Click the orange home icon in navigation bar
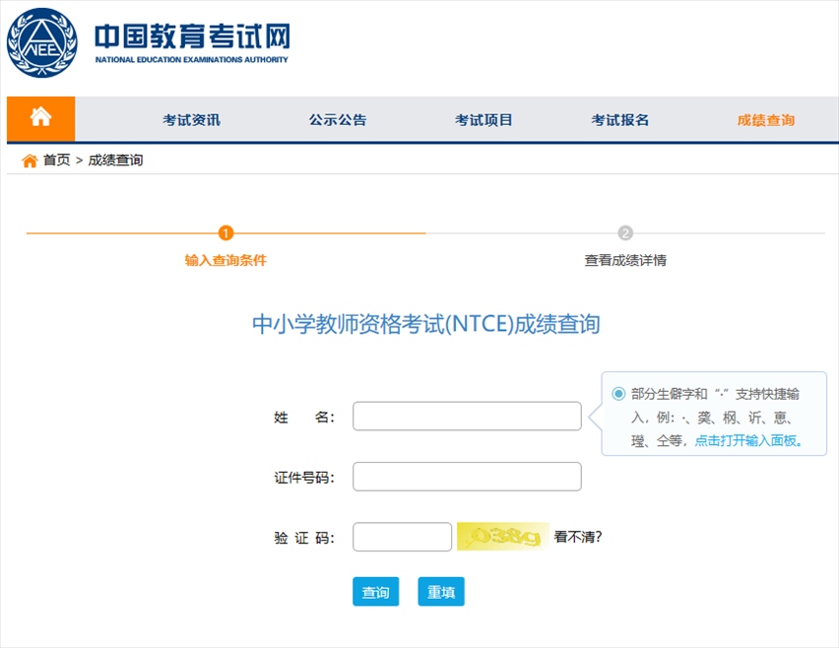 pyautogui.click(x=40, y=118)
